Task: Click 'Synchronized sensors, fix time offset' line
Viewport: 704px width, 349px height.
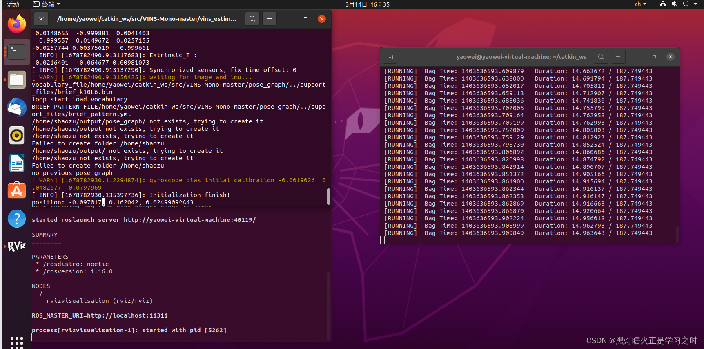Action: (x=164, y=70)
